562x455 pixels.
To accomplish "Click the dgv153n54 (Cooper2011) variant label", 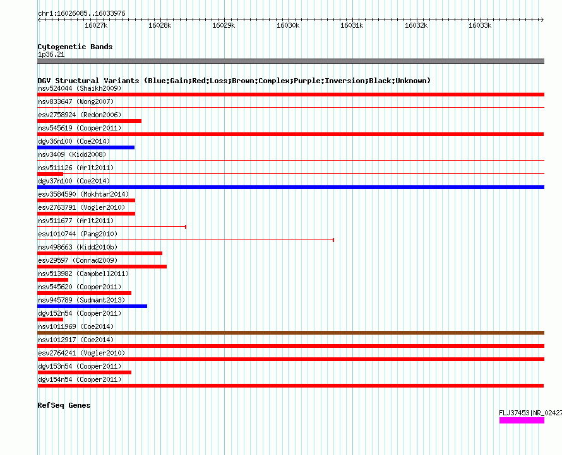I will coord(80,366).
